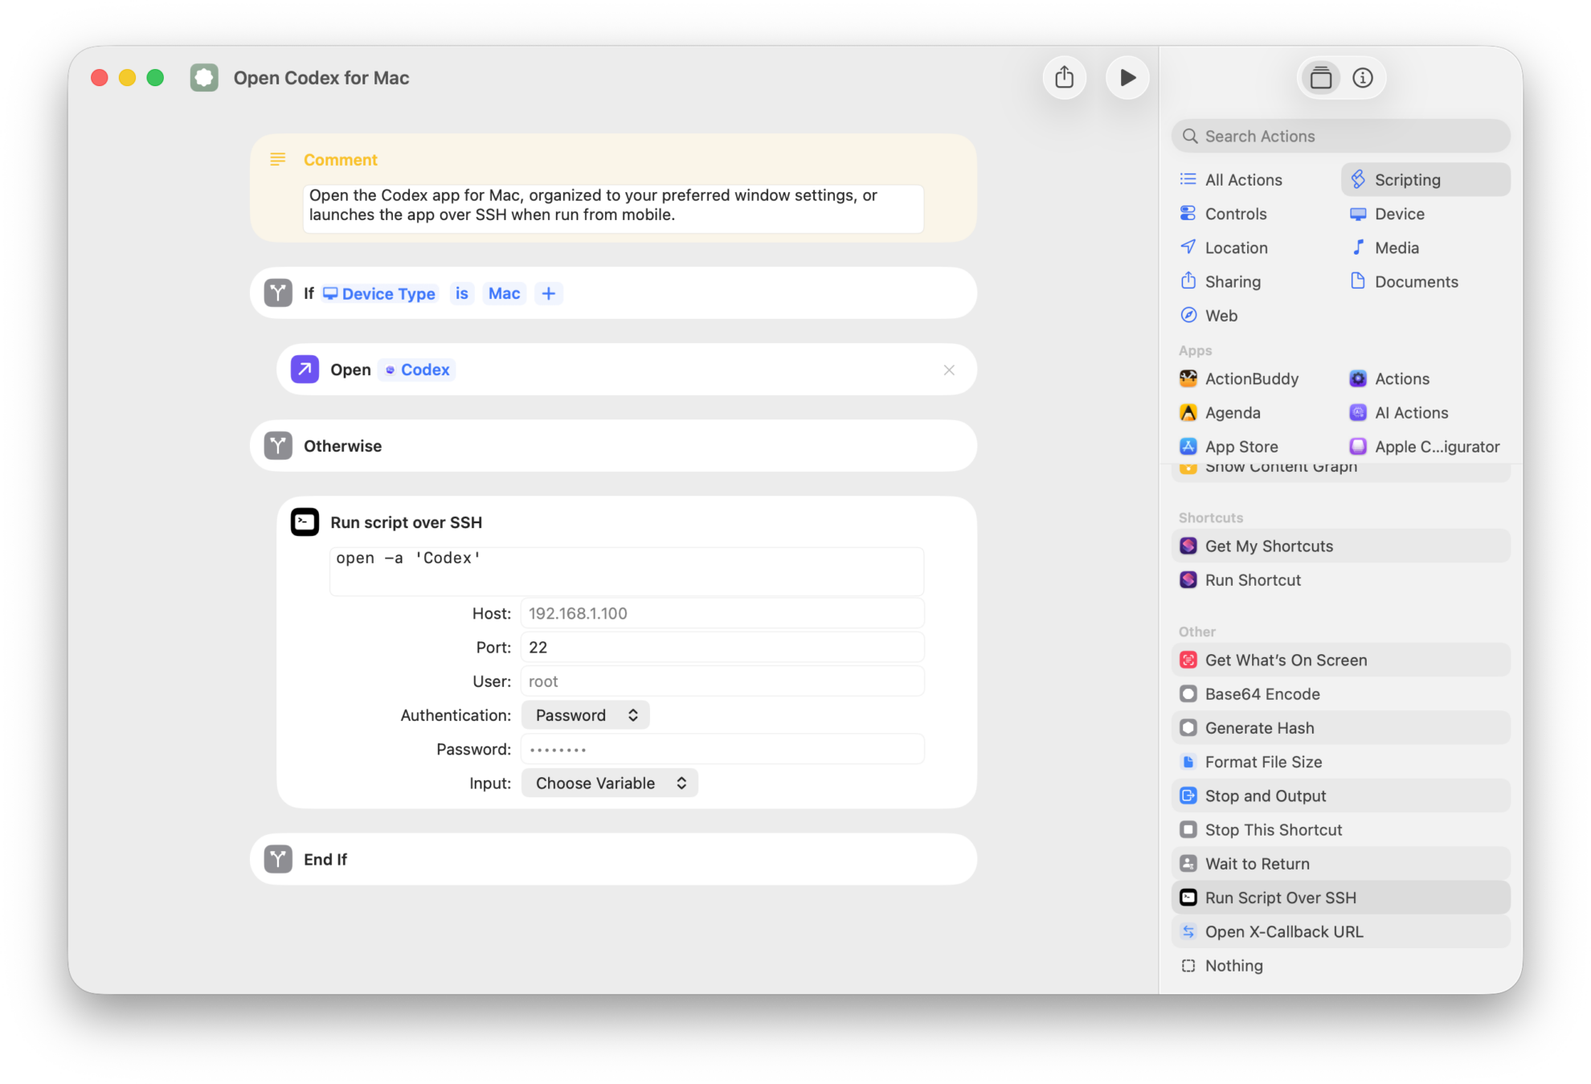
Task: Add the Get What's On Screen action
Action: [x=1340, y=660]
